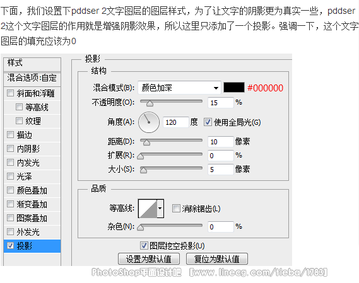Viewport: 359px width, 283px height.
Task: Click the red #000000 color label
Action: pos(266,88)
